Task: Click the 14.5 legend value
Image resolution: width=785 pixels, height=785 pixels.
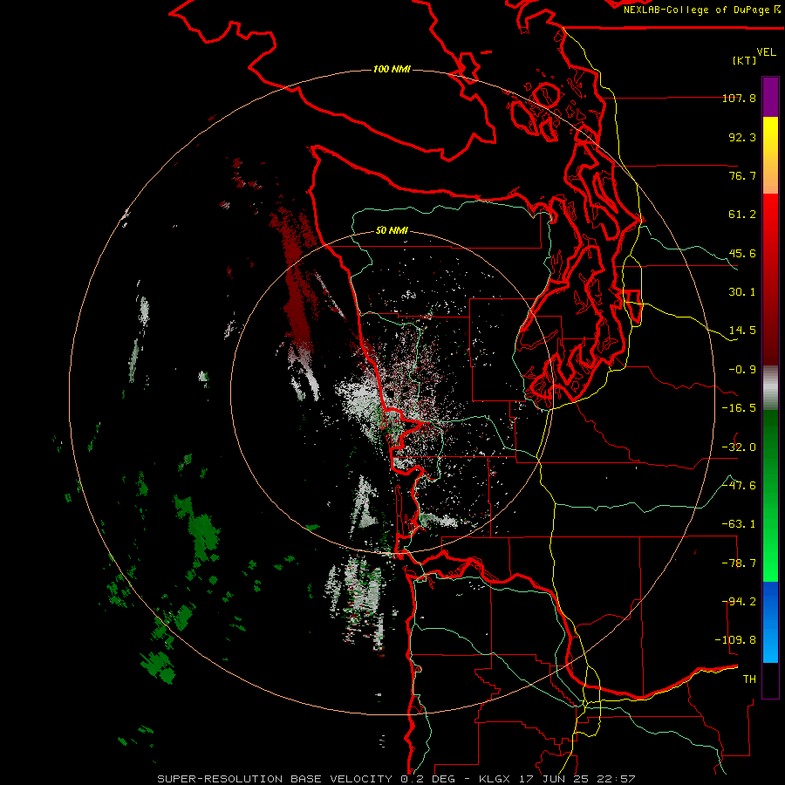Action: pos(742,331)
